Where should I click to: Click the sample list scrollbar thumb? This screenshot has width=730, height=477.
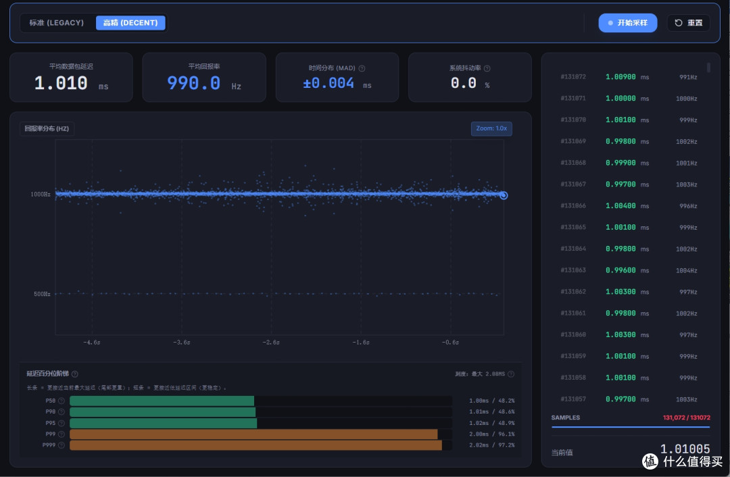[708, 68]
